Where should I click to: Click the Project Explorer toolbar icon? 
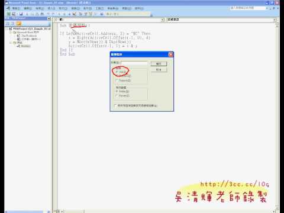point(80,14)
